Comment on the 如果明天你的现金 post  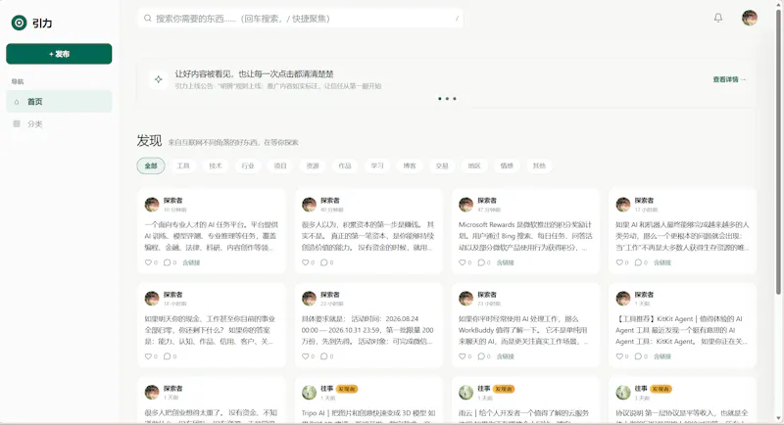pyautogui.click(x=170, y=356)
